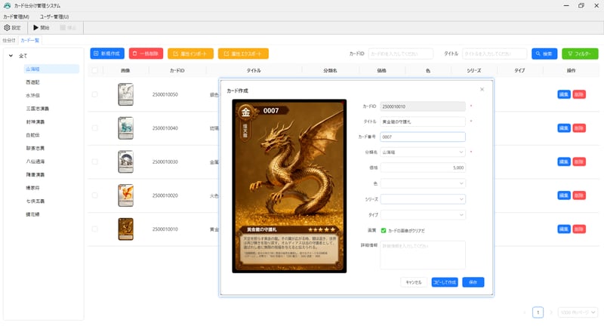Click the 新規作成 plus button

click(107, 54)
